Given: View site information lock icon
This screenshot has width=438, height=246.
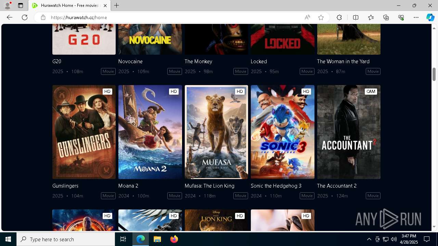Looking at the screenshot, I should coord(43,17).
